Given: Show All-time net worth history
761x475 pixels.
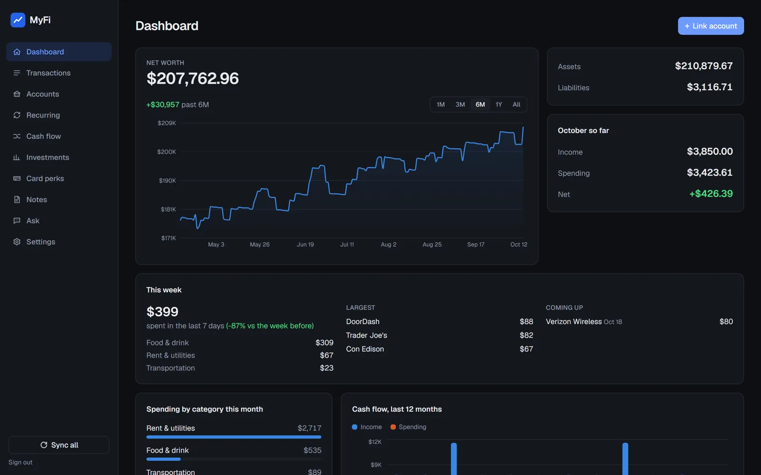Looking at the screenshot, I should point(517,104).
